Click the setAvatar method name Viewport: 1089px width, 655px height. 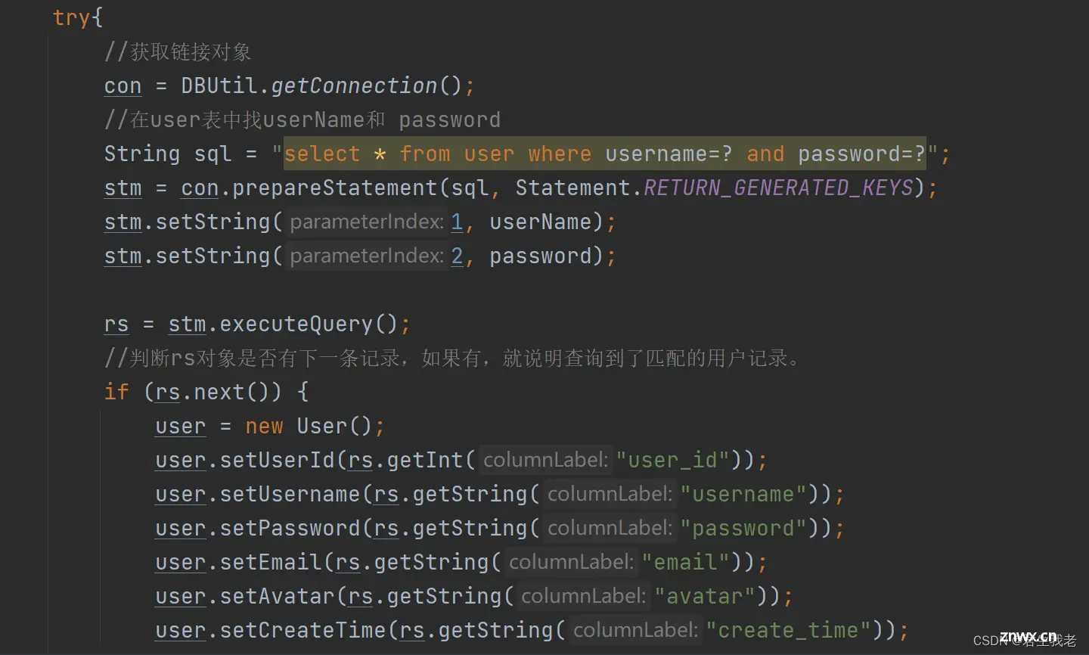pyautogui.click(x=277, y=596)
